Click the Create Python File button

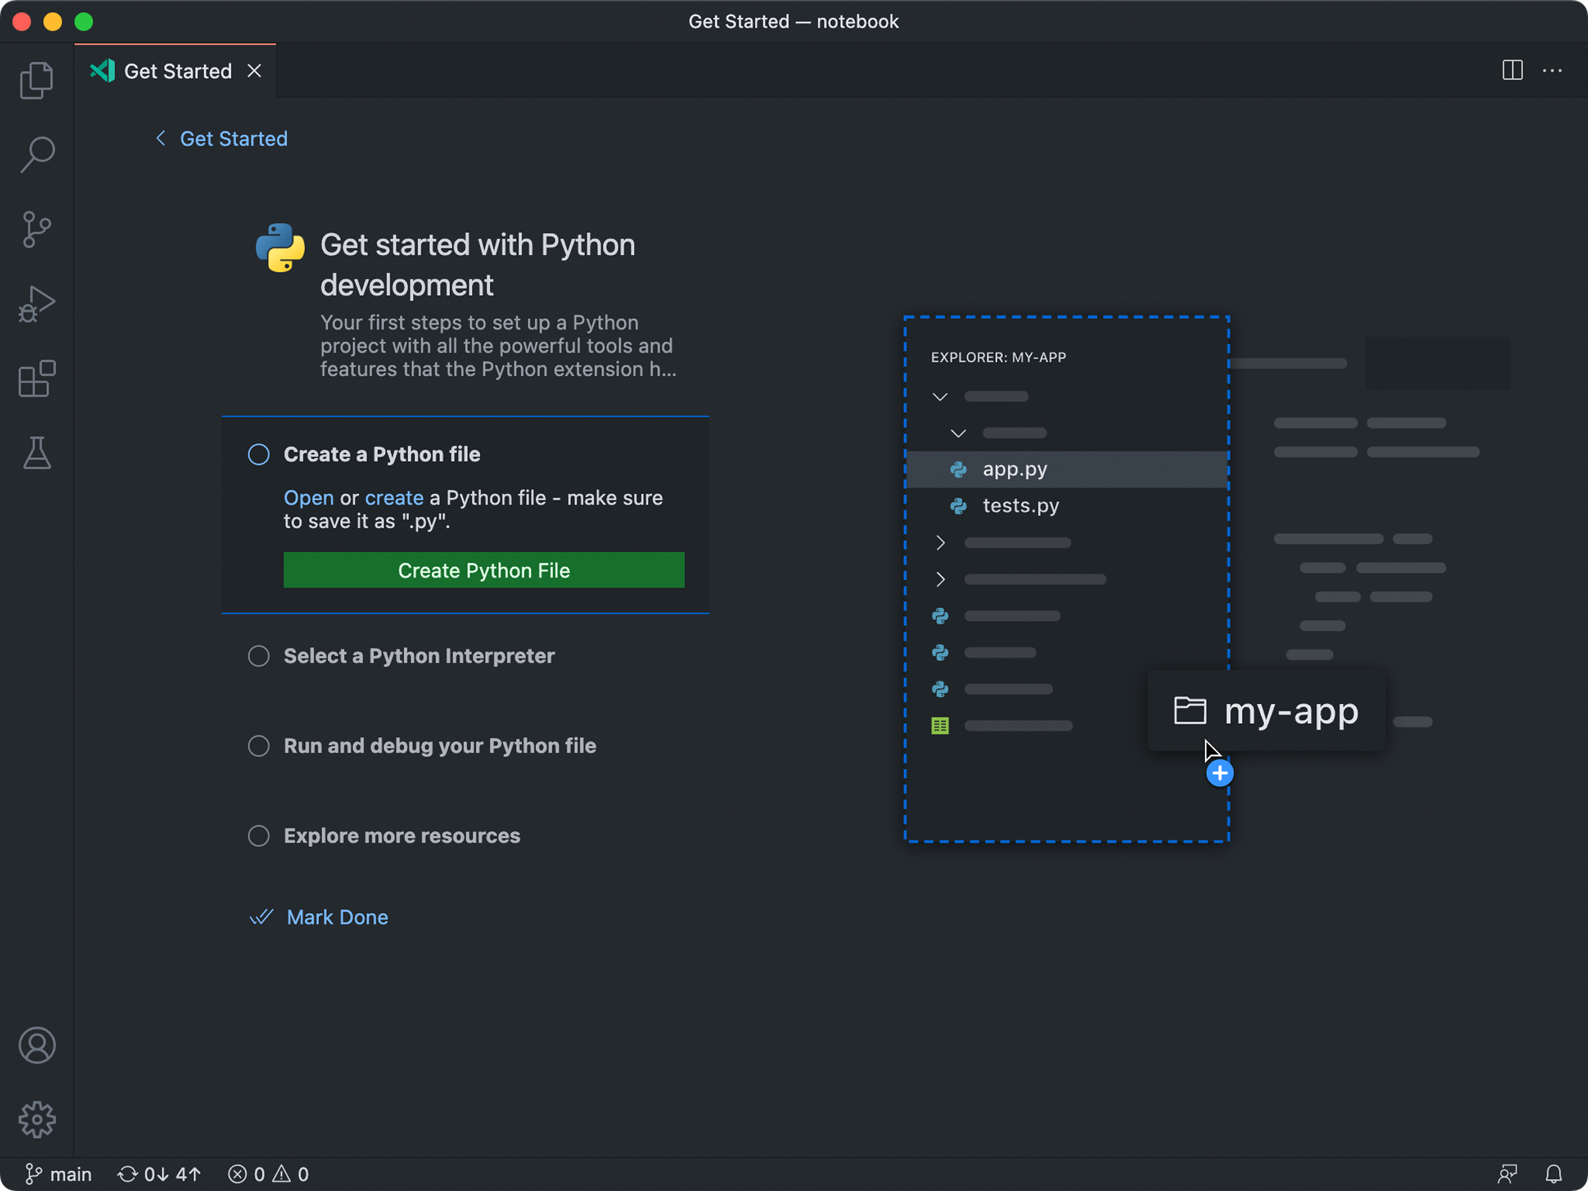484,570
